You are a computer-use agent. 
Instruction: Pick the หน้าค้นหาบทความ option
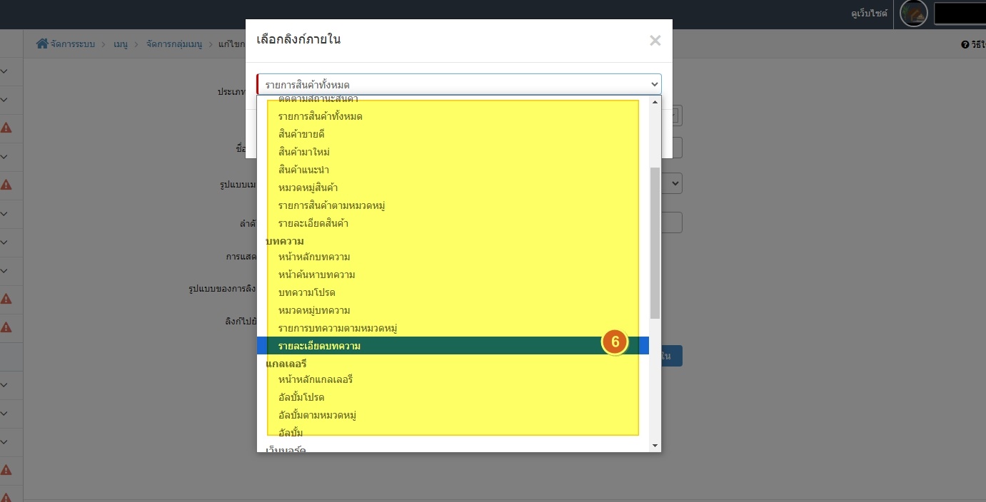pyautogui.click(x=453, y=275)
